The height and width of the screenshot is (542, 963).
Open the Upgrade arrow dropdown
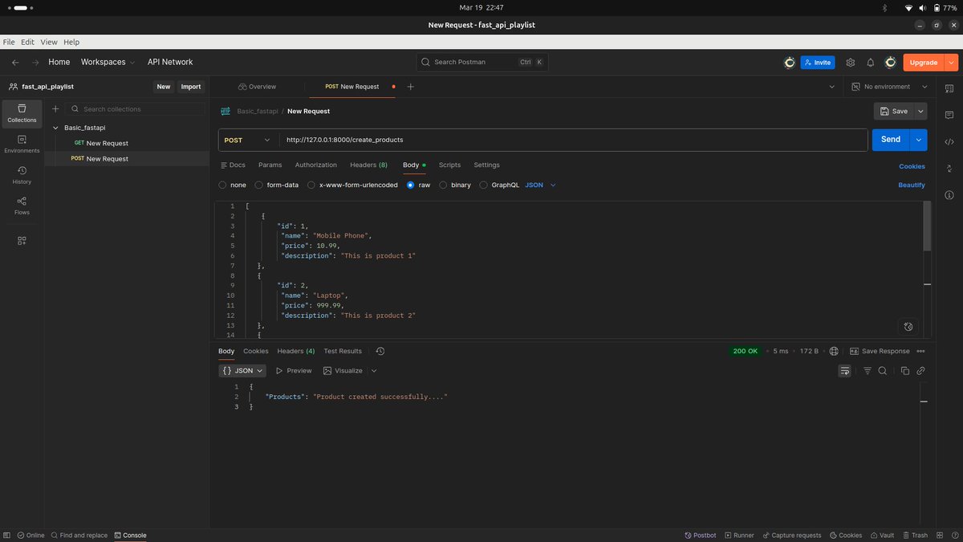click(x=951, y=62)
